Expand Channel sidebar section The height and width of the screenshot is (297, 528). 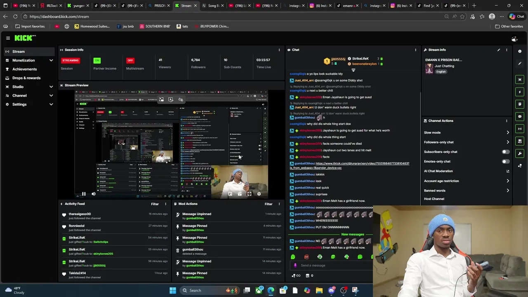tap(51, 95)
